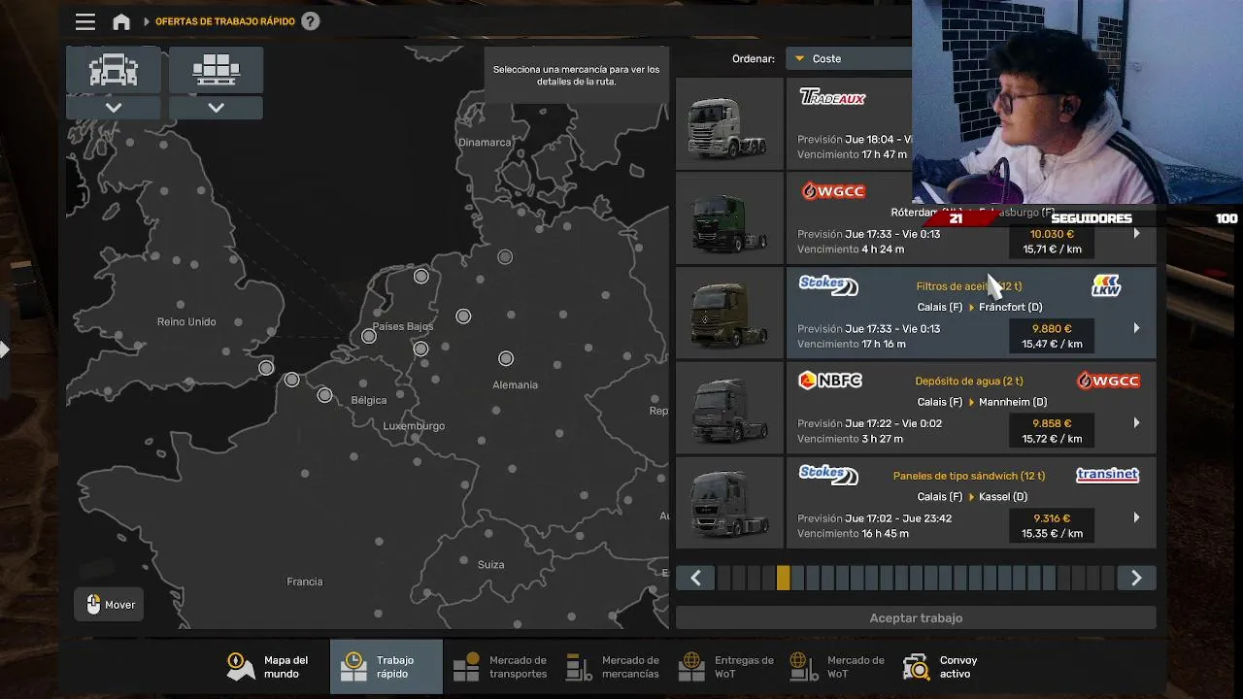Open the help question mark icon
Screen dimensions: 1243x699
pyautogui.click(x=310, y=21)
